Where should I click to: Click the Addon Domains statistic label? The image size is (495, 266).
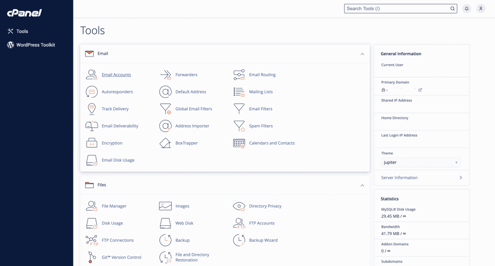coord(394,244)
